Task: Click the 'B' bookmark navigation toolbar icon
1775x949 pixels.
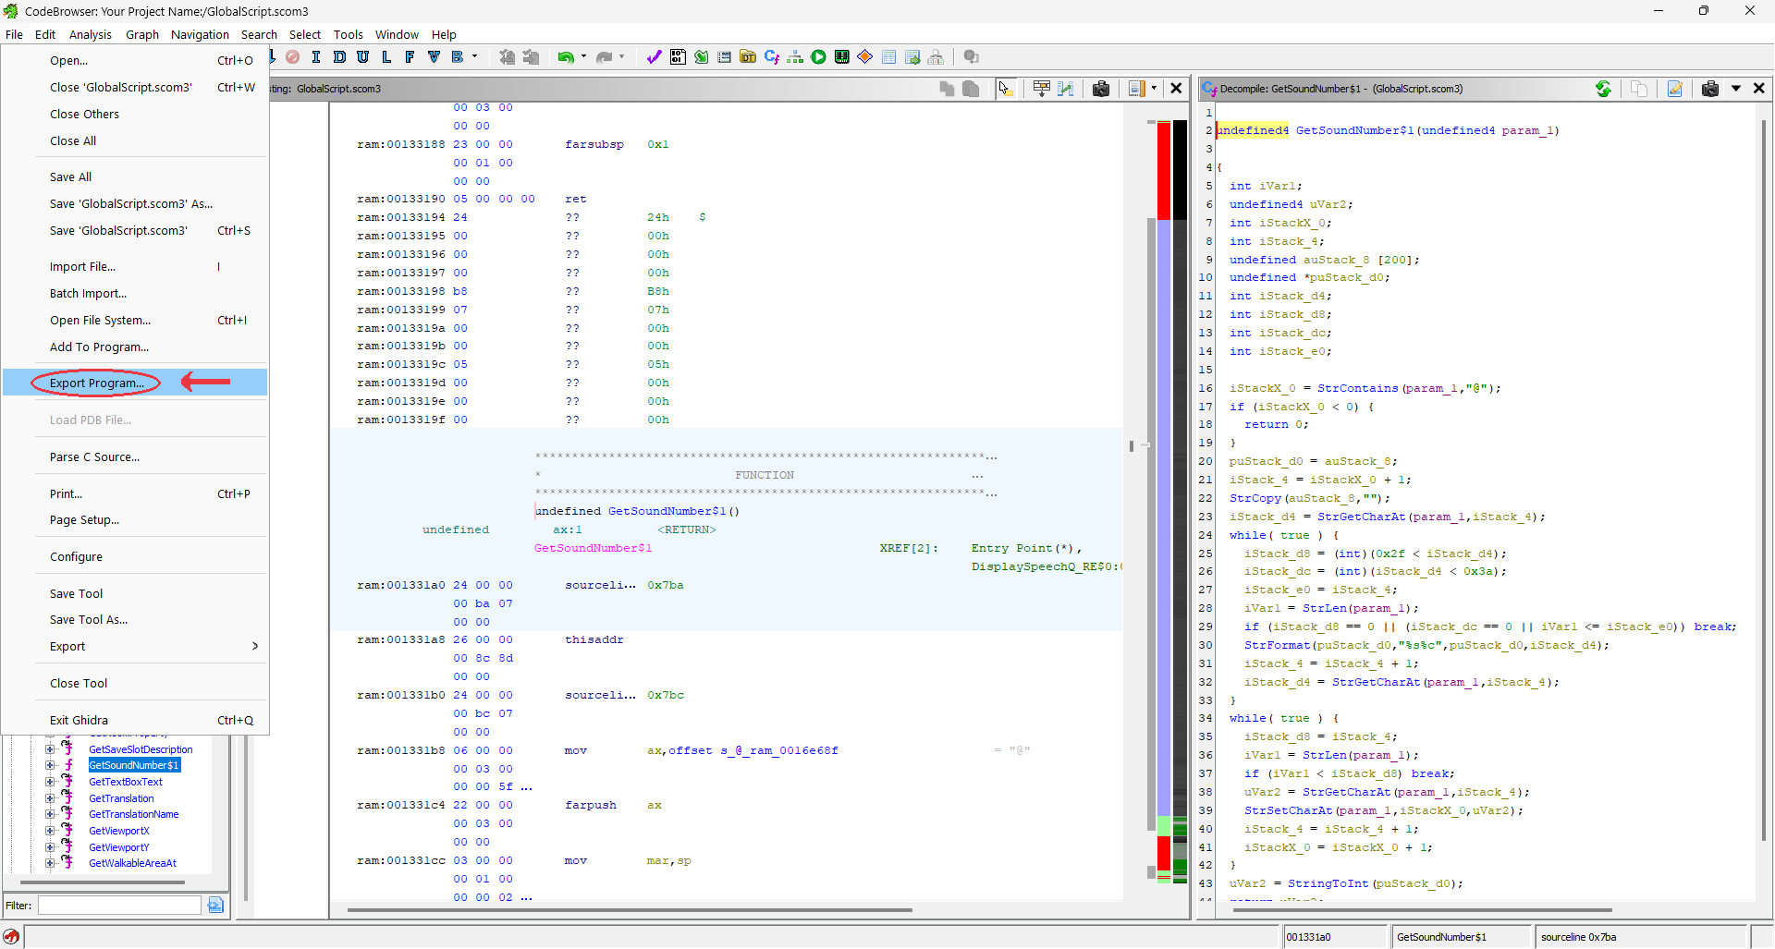Action: (x=457, y=57)
